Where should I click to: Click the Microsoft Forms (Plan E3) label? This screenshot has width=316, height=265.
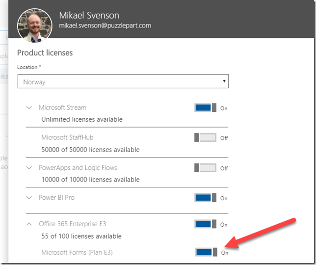(77, 252)
